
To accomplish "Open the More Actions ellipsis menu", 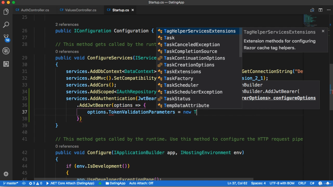I will click(x=329, y=10).
